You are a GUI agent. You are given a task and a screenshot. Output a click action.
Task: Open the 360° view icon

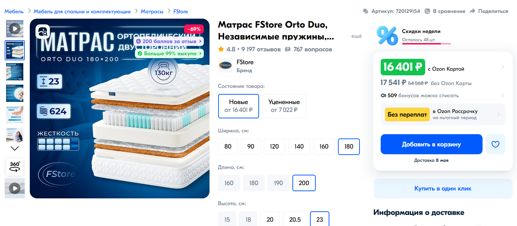(x=15, y=167)
